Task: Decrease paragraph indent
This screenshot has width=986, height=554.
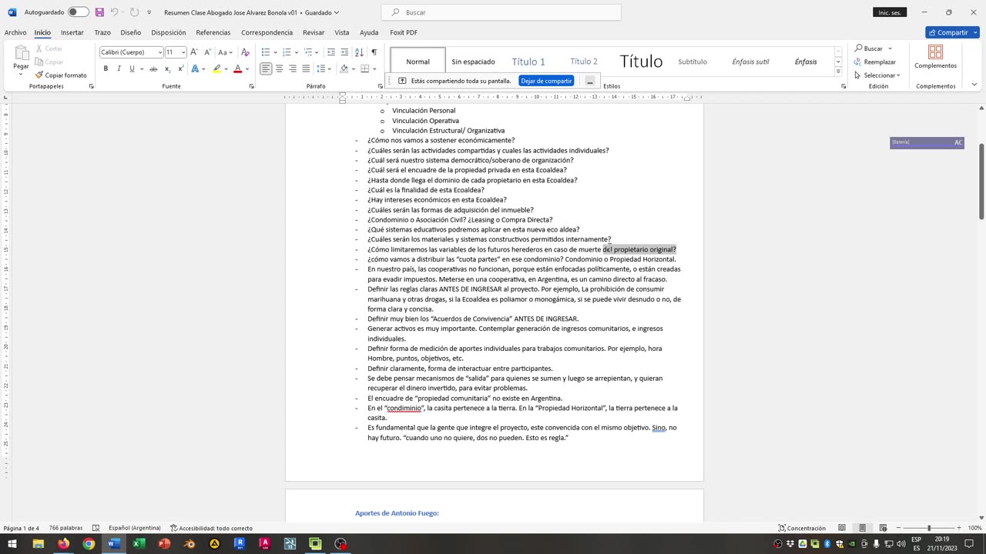Action: point(331,52)
